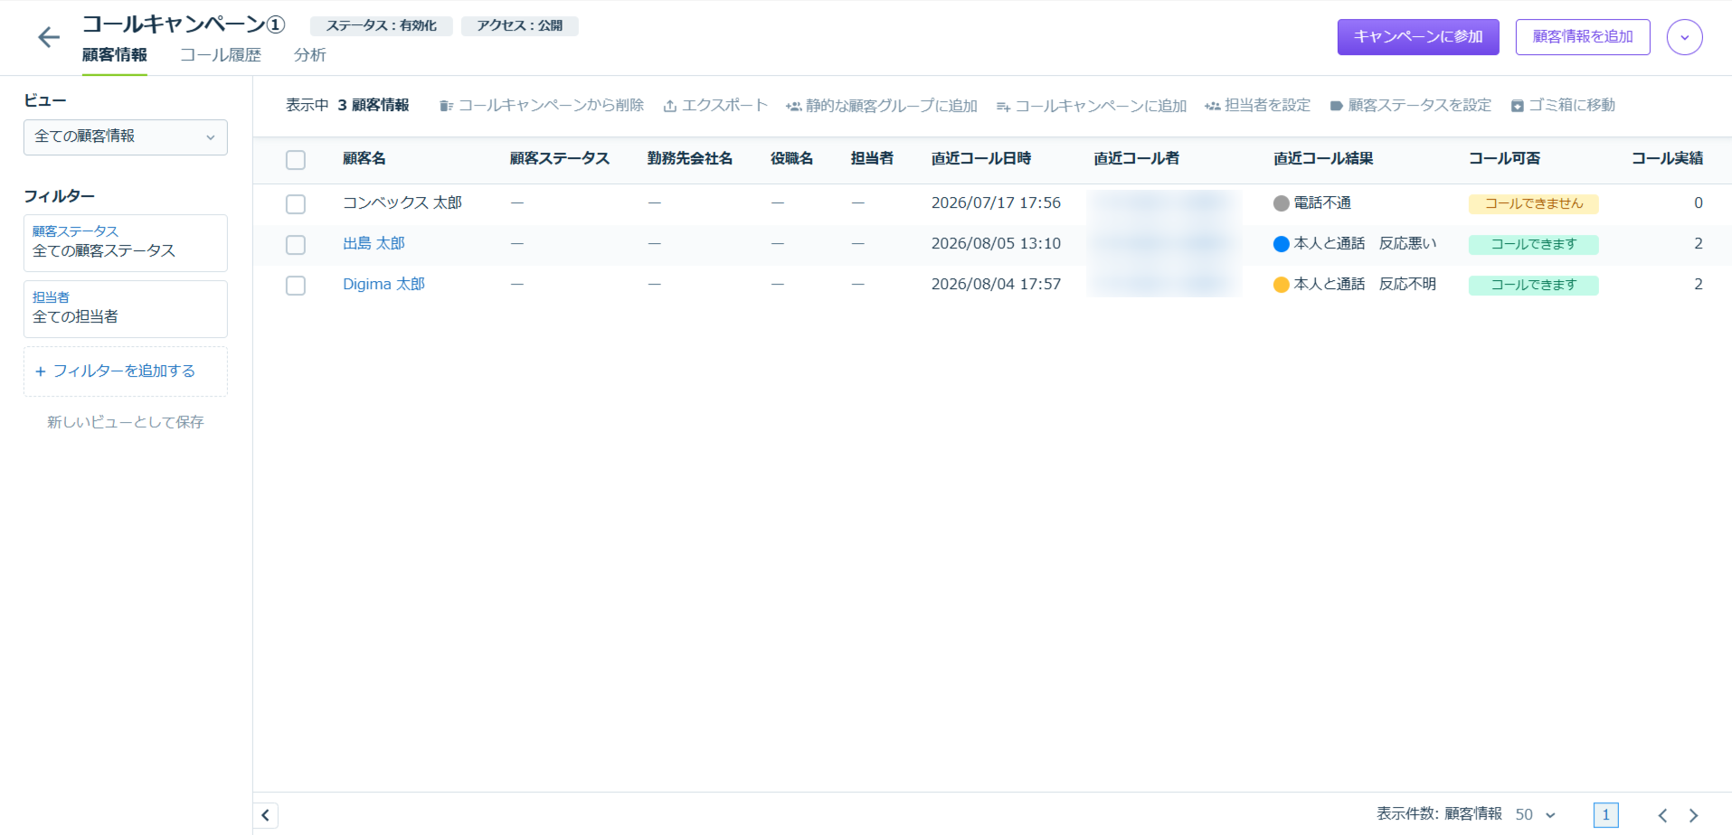Screen dimensions: 1732x835
Task: Click the blue dot for 反応悪い result
Action: pyautogui.click(x=1281, y=244)
